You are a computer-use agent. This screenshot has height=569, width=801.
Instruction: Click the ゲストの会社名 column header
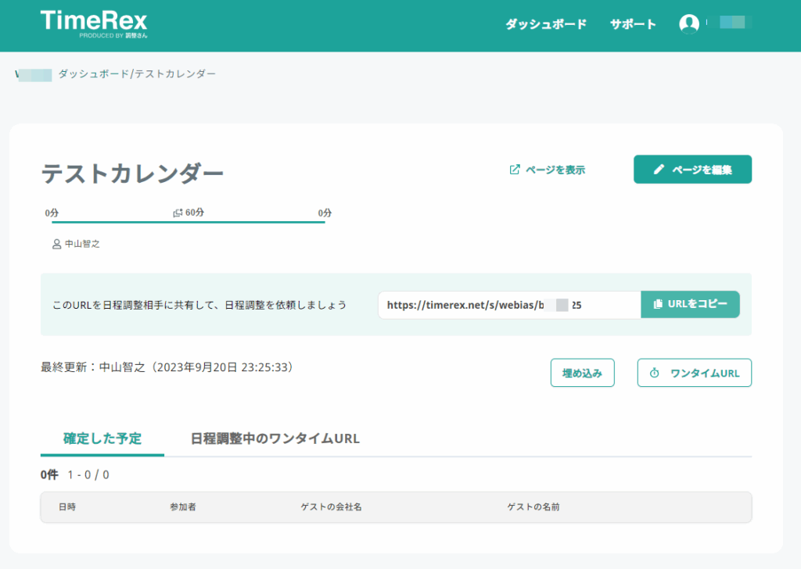[331, 507]
